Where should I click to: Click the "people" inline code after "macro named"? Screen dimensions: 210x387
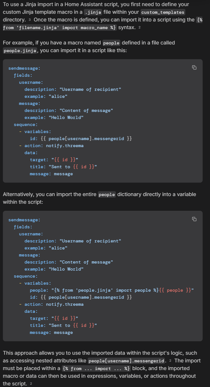tap(111, 43)
